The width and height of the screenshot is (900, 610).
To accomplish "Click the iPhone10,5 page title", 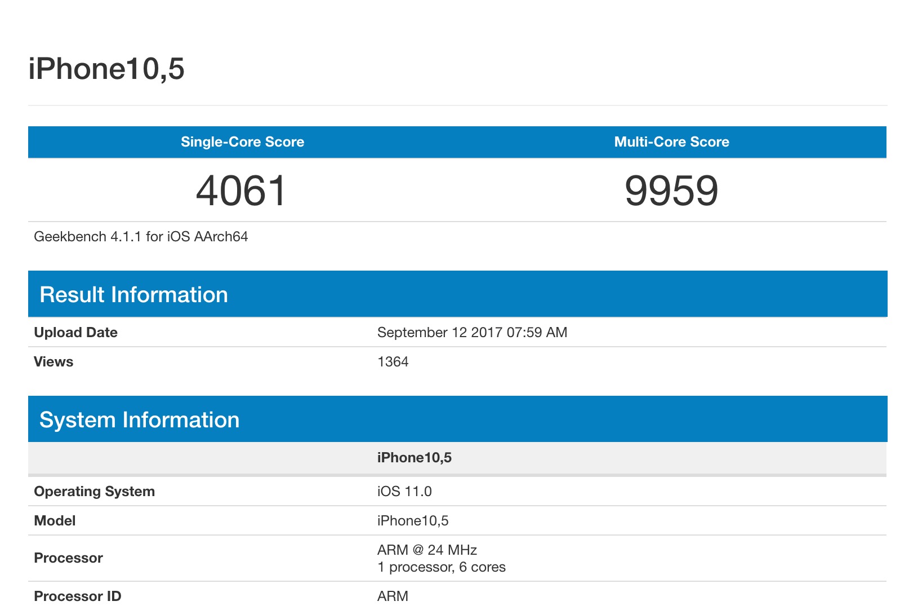I will point(106,69).
